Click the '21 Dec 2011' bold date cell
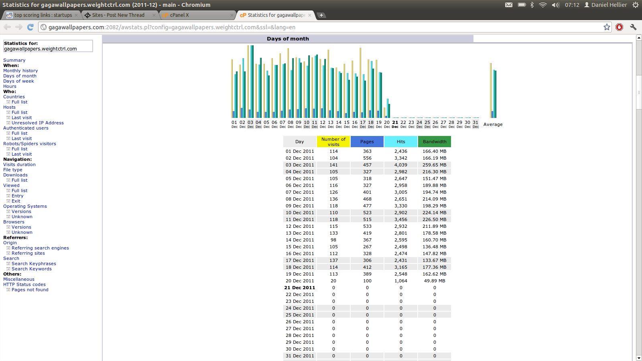Screen dimensions: 642x361 (x=300, y=288)
